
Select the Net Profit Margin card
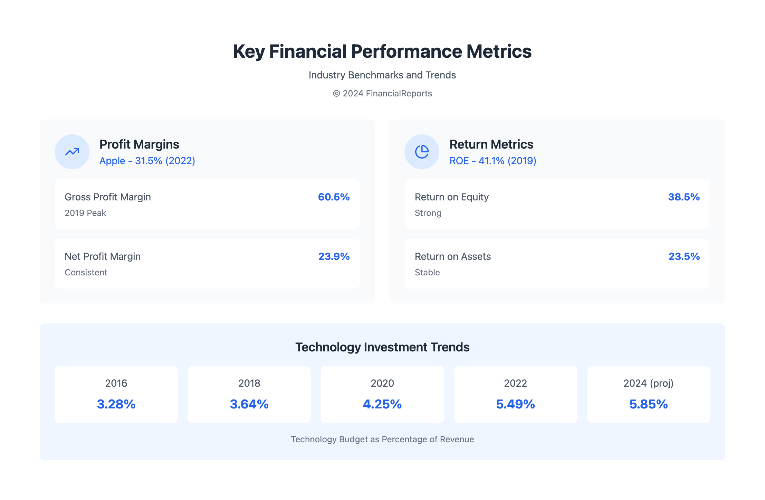[207, 264]
